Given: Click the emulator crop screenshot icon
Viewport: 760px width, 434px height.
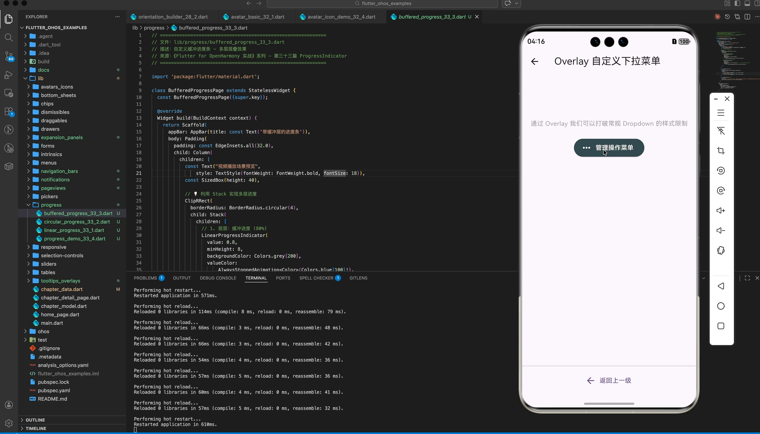Looking at the screenshot, I should click(720, 151).
